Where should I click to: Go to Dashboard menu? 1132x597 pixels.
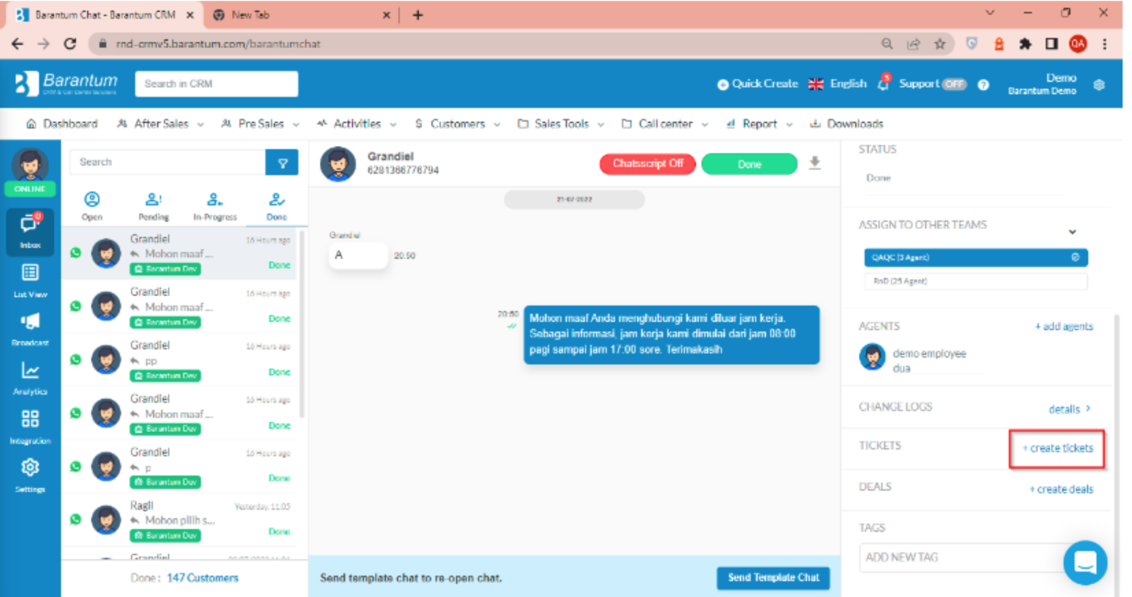pos(62,124)
